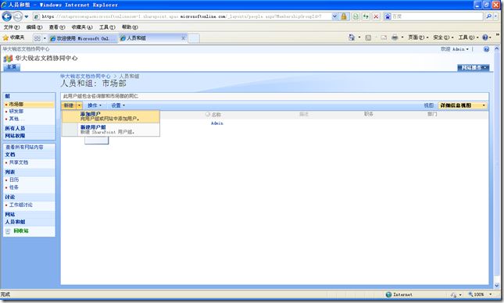Click the browser Back arrow button
This screenshot has height=303, width=504.
(x=7, y=16)
